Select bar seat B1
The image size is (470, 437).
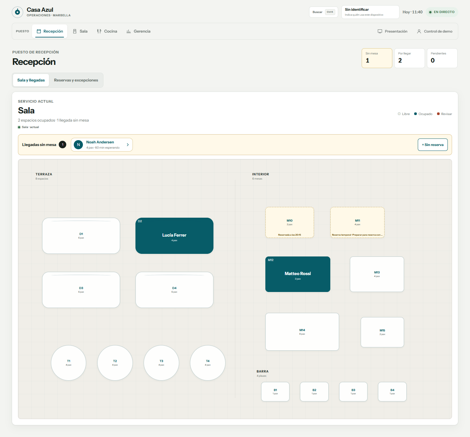(x=275, y=392)
